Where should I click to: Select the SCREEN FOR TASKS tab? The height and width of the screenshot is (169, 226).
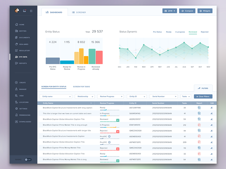(81, 87)
